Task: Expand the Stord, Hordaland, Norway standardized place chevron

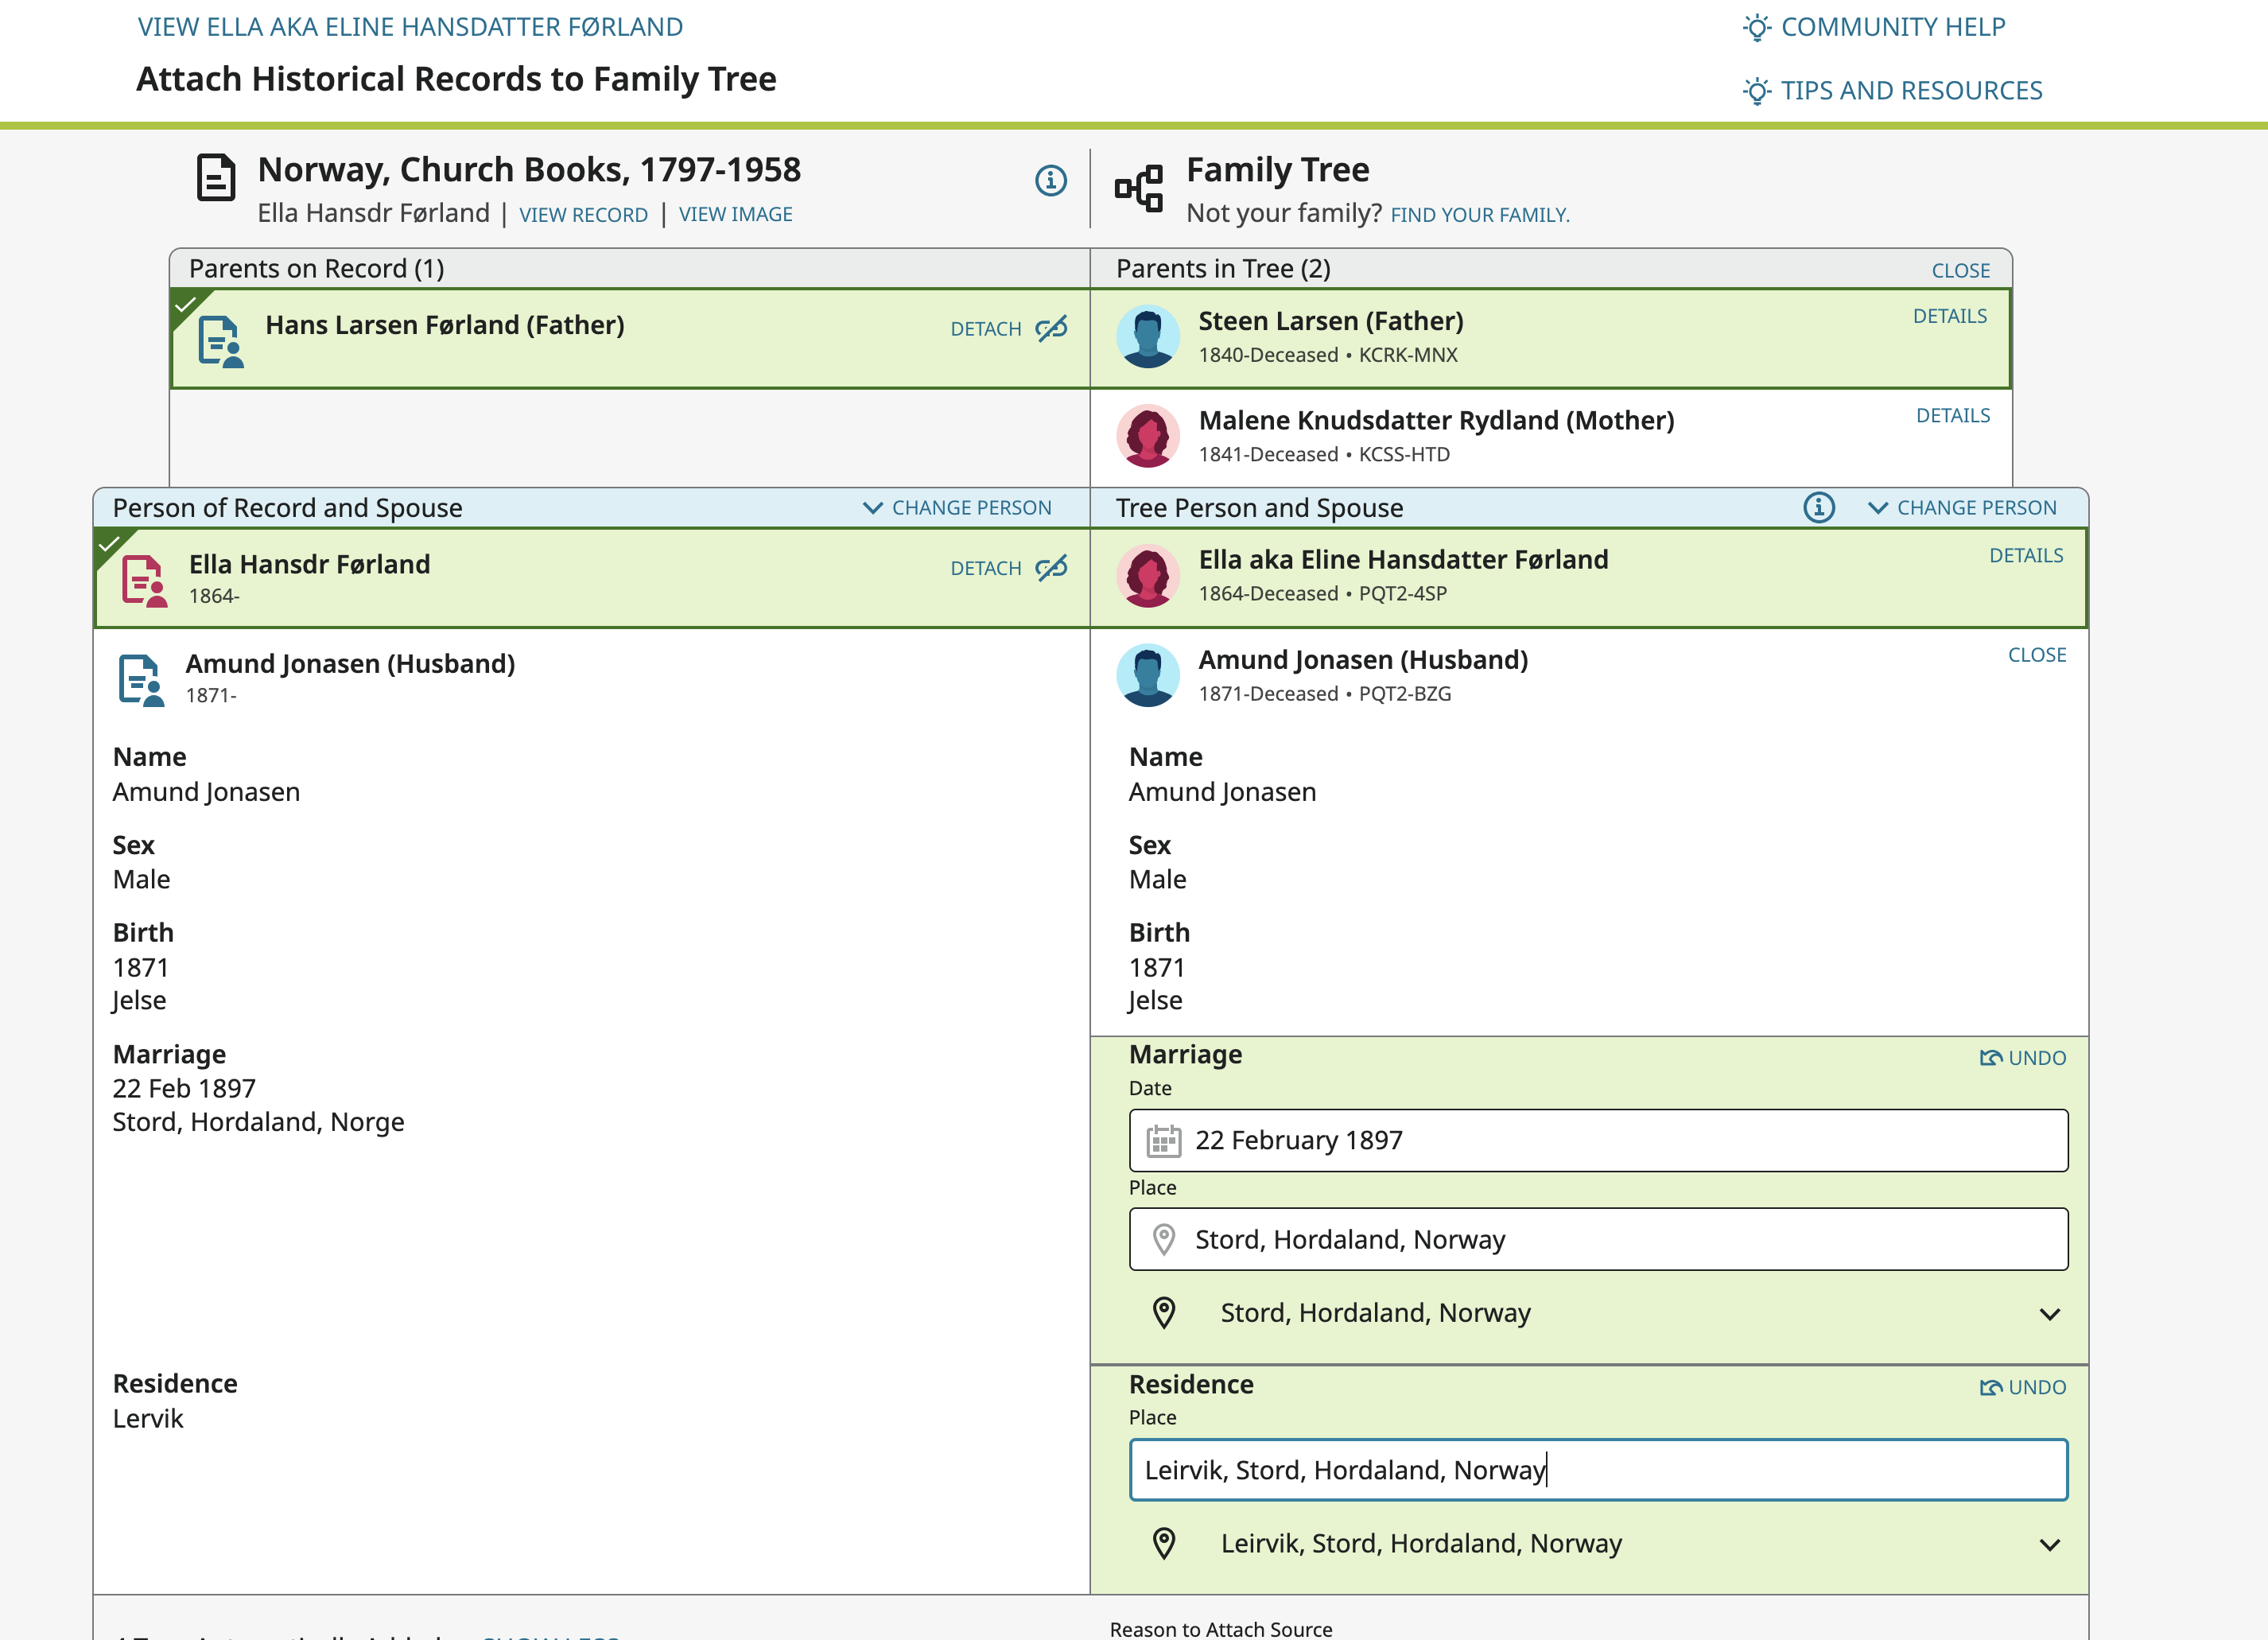Action: (x=2049, y=1314)
